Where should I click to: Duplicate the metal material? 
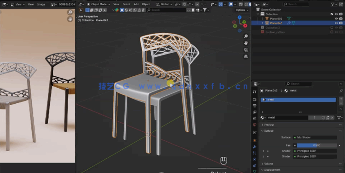tap(327, 118)
